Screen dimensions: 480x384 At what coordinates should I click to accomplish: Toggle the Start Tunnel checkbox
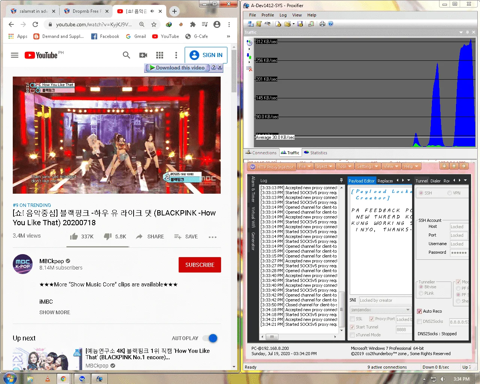tap(352, 327)
